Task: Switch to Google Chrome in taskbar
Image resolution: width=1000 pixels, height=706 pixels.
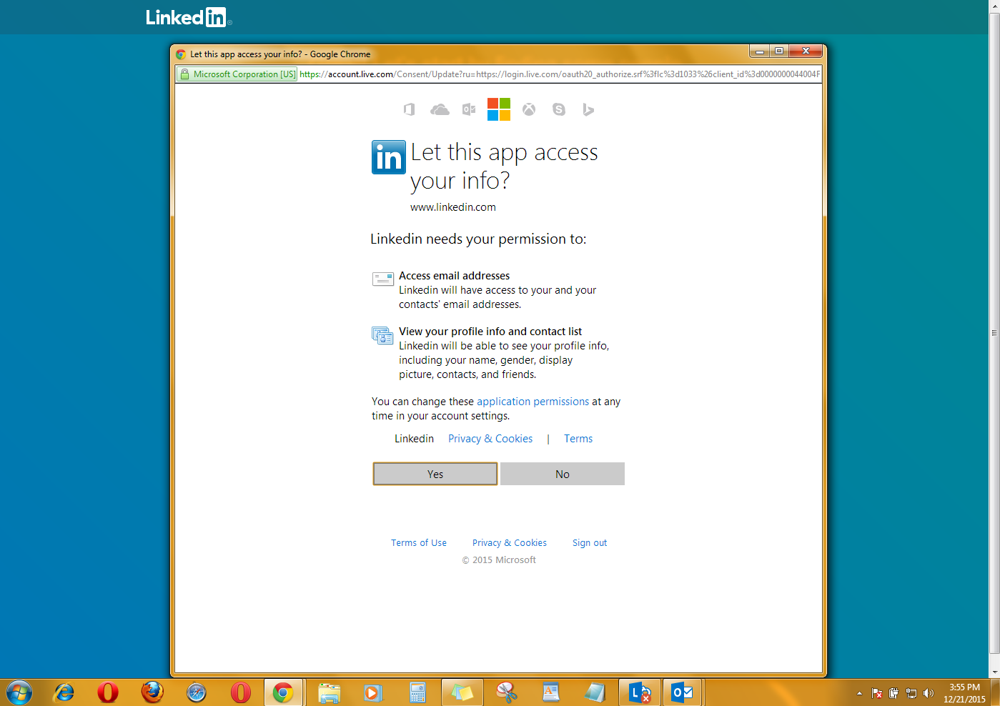Action: click(x=284, y=692)
